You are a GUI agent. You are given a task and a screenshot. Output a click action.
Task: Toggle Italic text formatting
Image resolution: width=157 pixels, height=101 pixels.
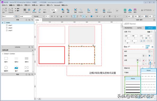pyautogui.click(x=55, y=16)
